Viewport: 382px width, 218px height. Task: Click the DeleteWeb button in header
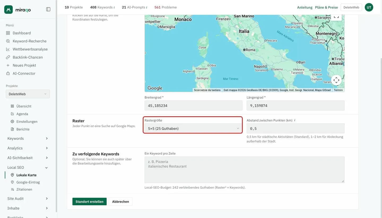tap(351, 7)
